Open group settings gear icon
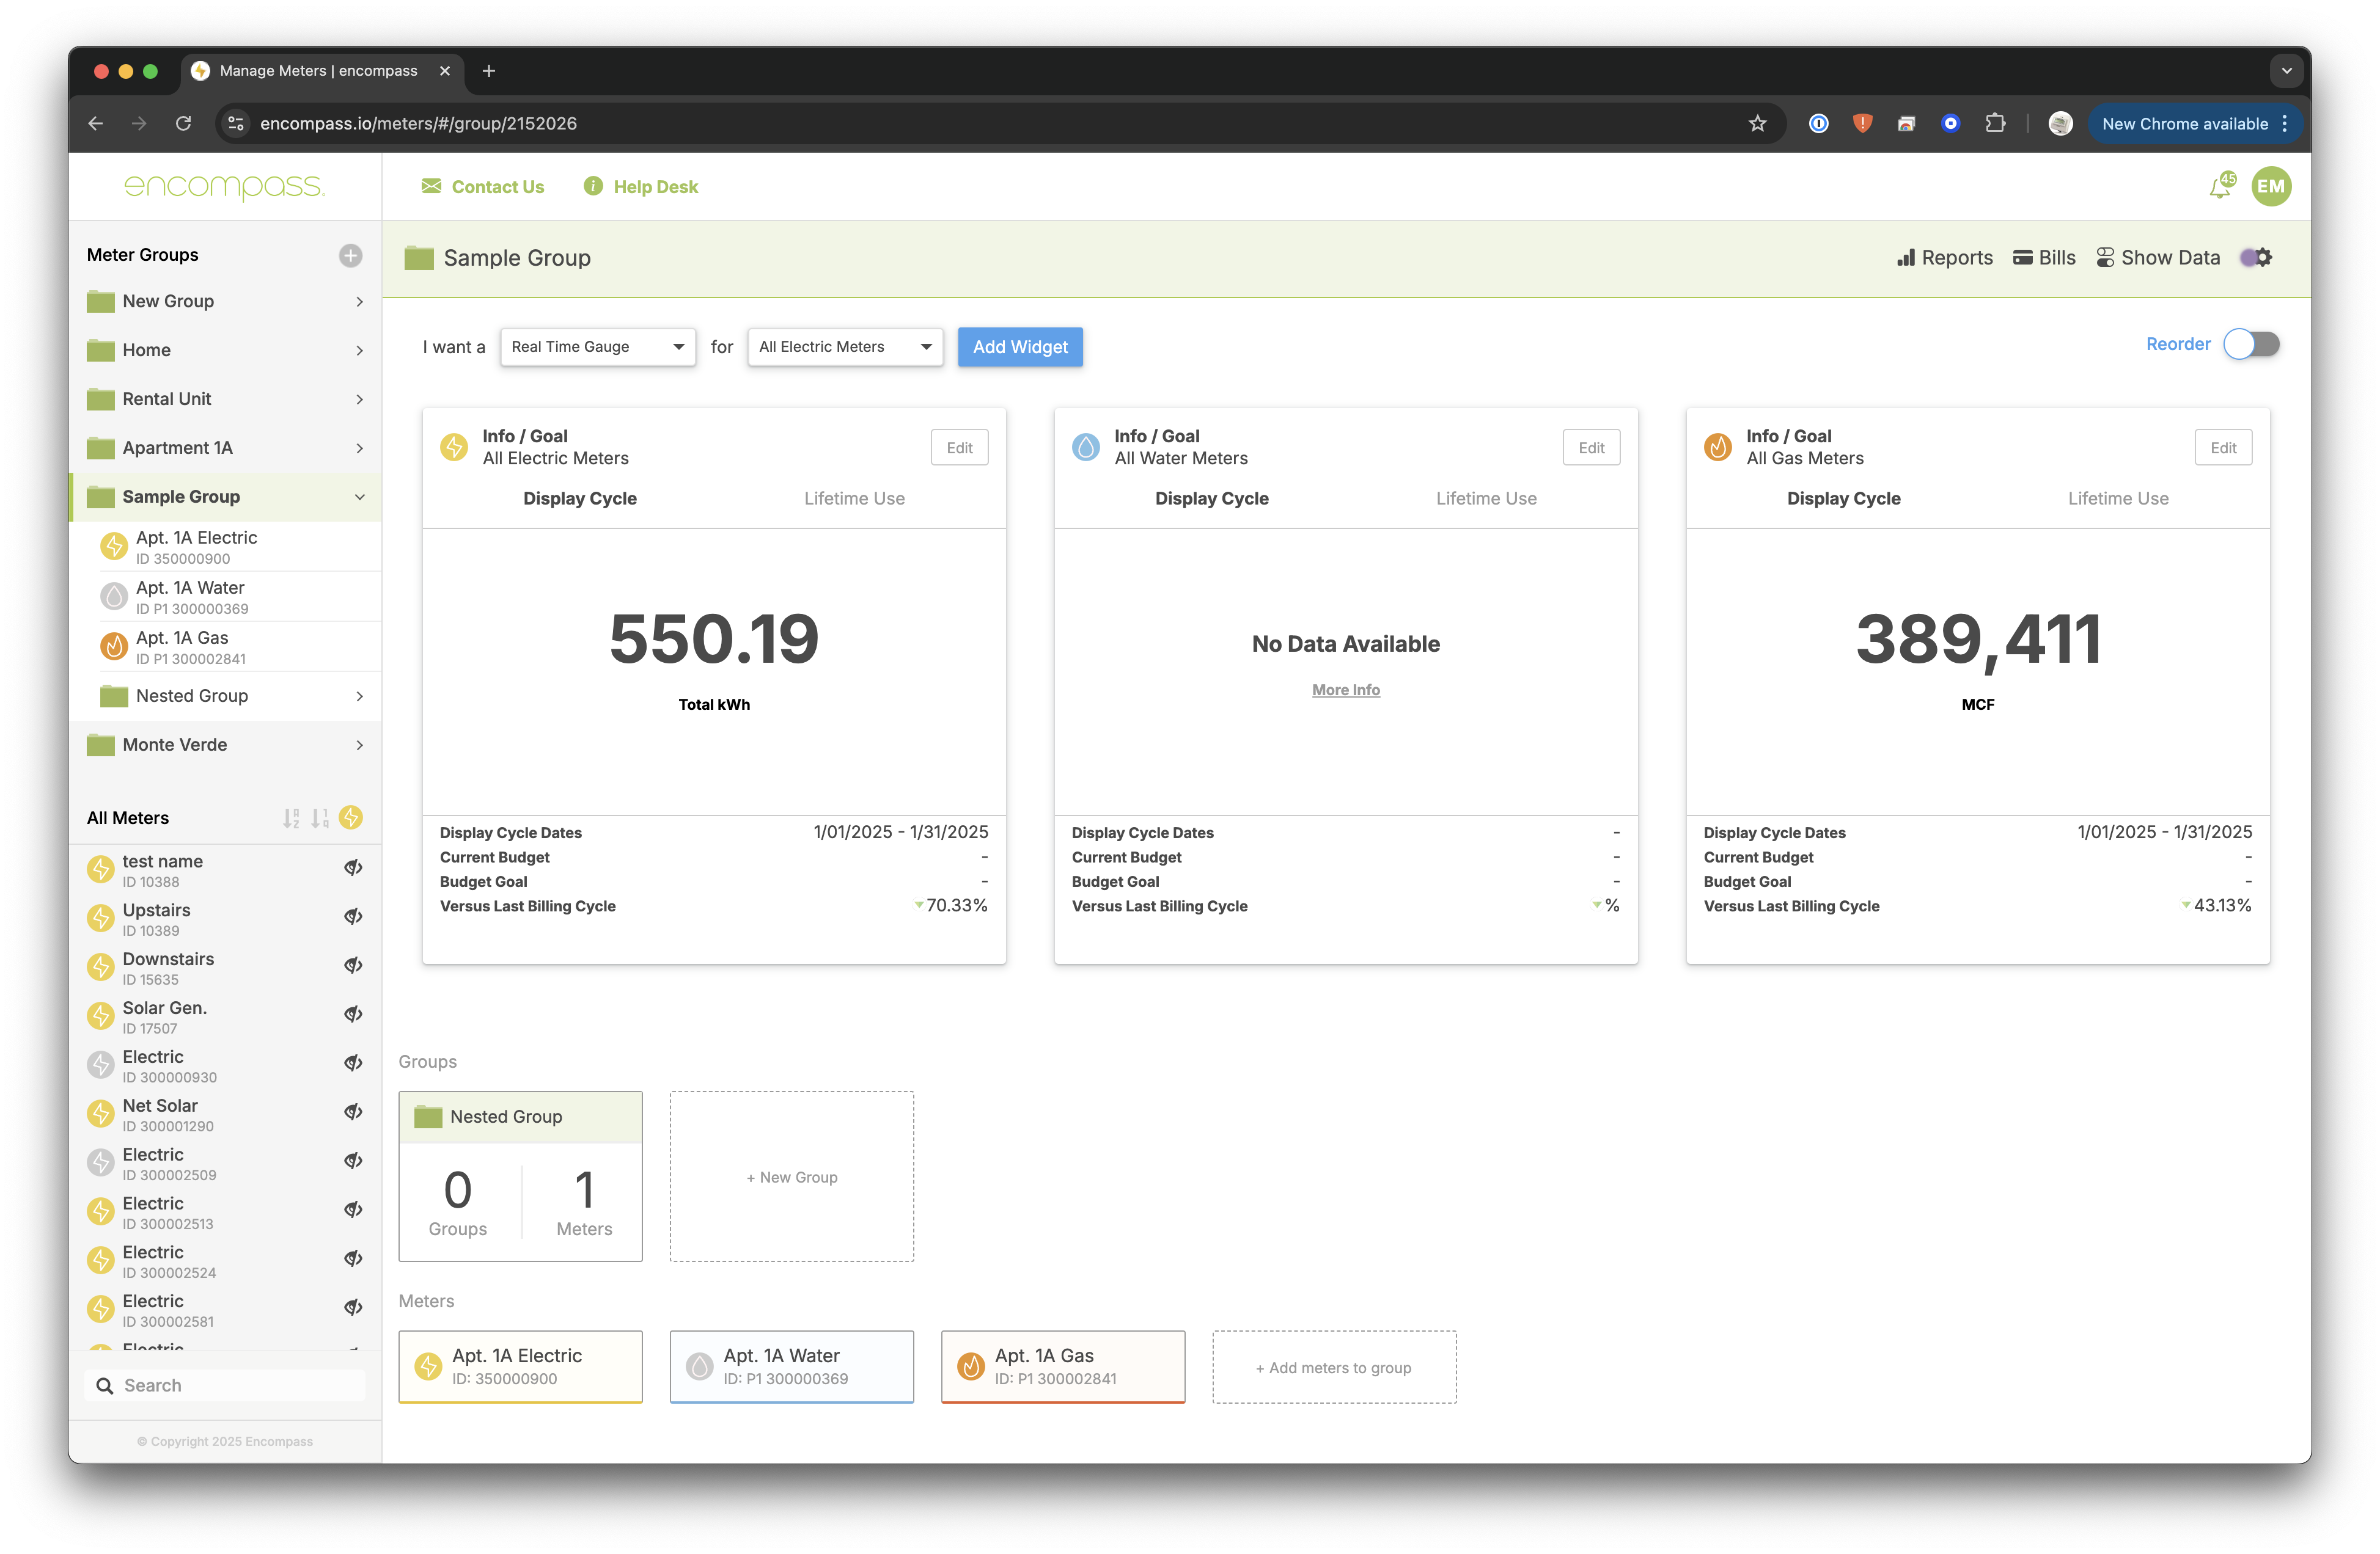 pos(2263,258)
